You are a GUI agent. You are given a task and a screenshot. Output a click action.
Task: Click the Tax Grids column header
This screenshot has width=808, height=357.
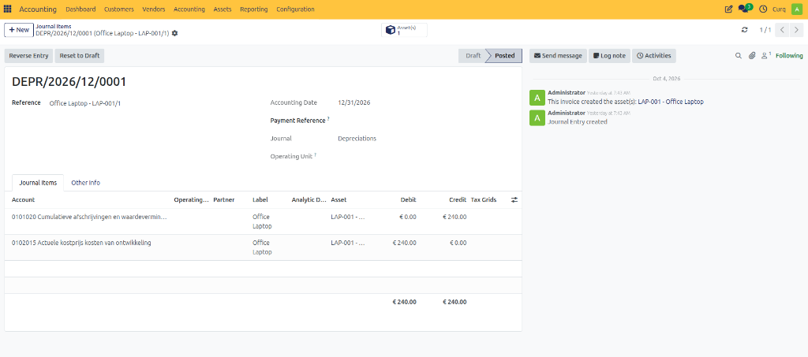pos(484,199)
